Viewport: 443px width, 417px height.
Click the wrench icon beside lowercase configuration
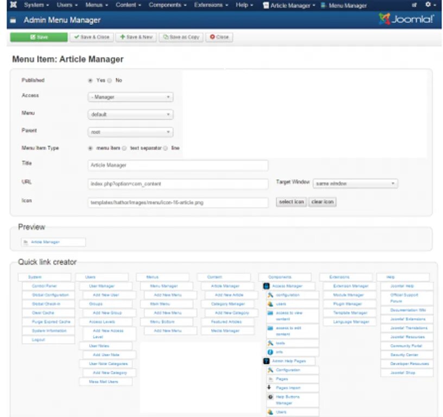pyautogui.click(x=270, y=295)
